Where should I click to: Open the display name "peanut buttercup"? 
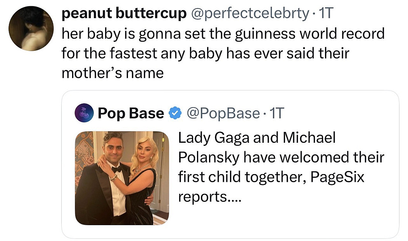tap(124, 13)
